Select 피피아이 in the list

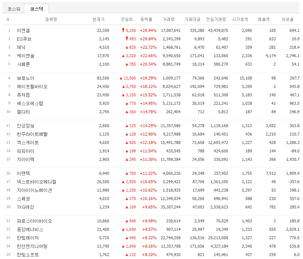point(25,151)
